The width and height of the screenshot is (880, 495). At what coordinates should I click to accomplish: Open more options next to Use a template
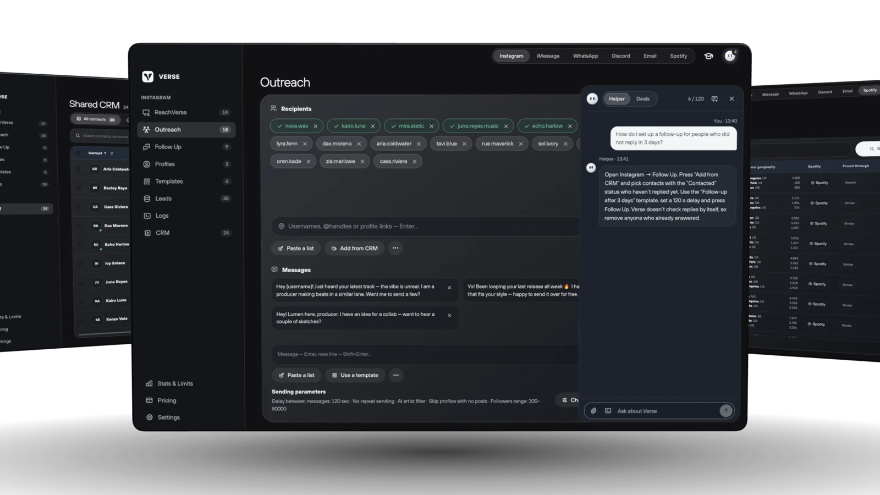tap(396, 375)
